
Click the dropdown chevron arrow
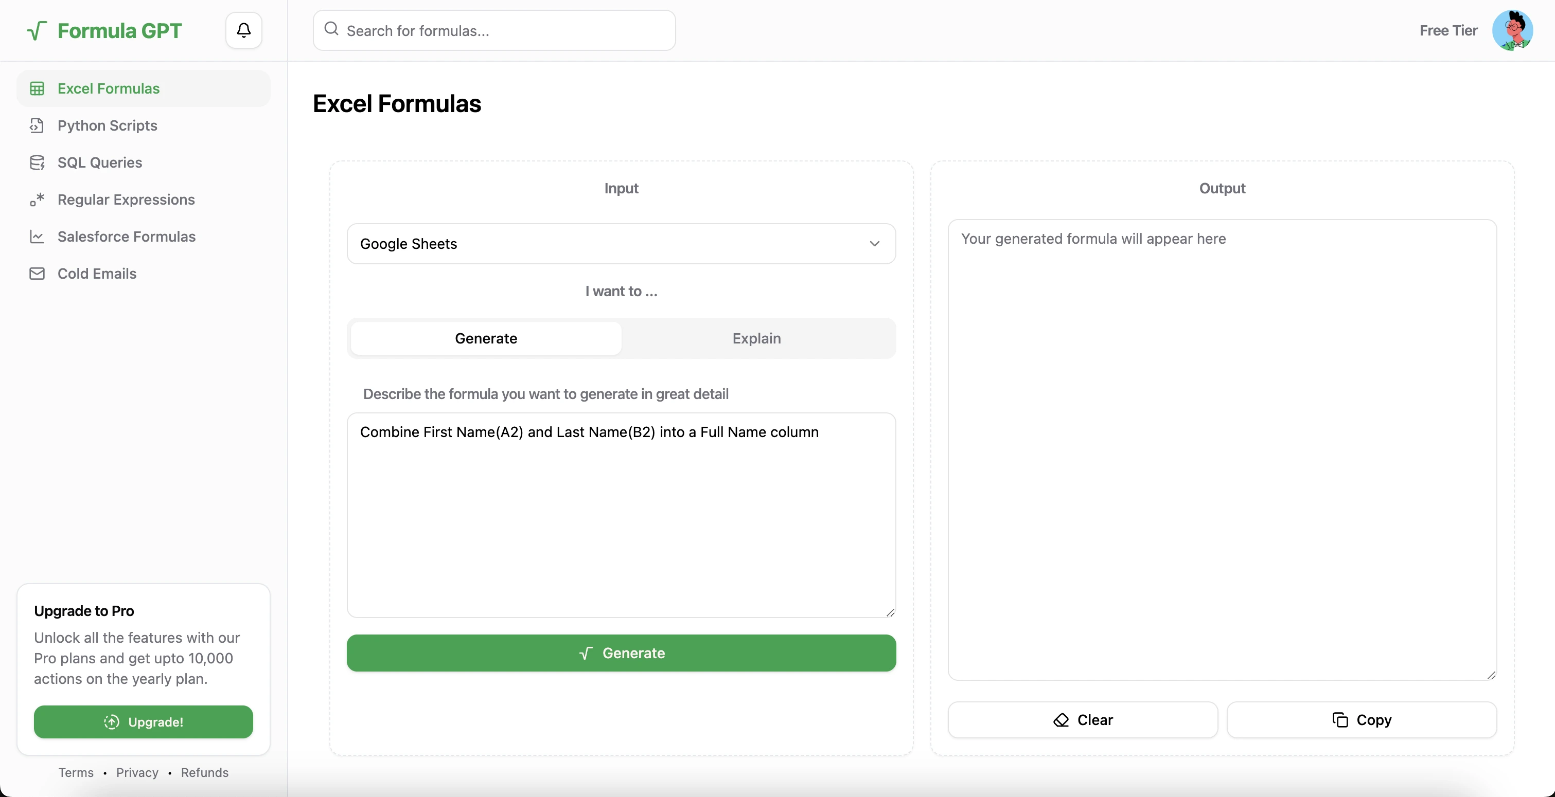874,244
